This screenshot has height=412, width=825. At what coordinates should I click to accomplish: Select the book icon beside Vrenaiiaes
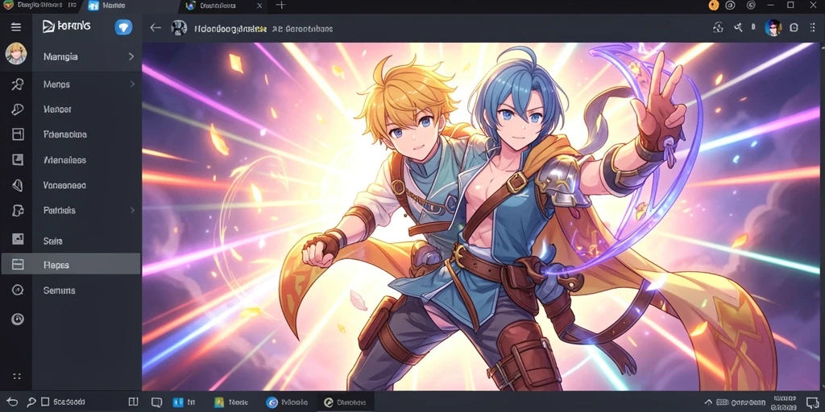[18, 160]
